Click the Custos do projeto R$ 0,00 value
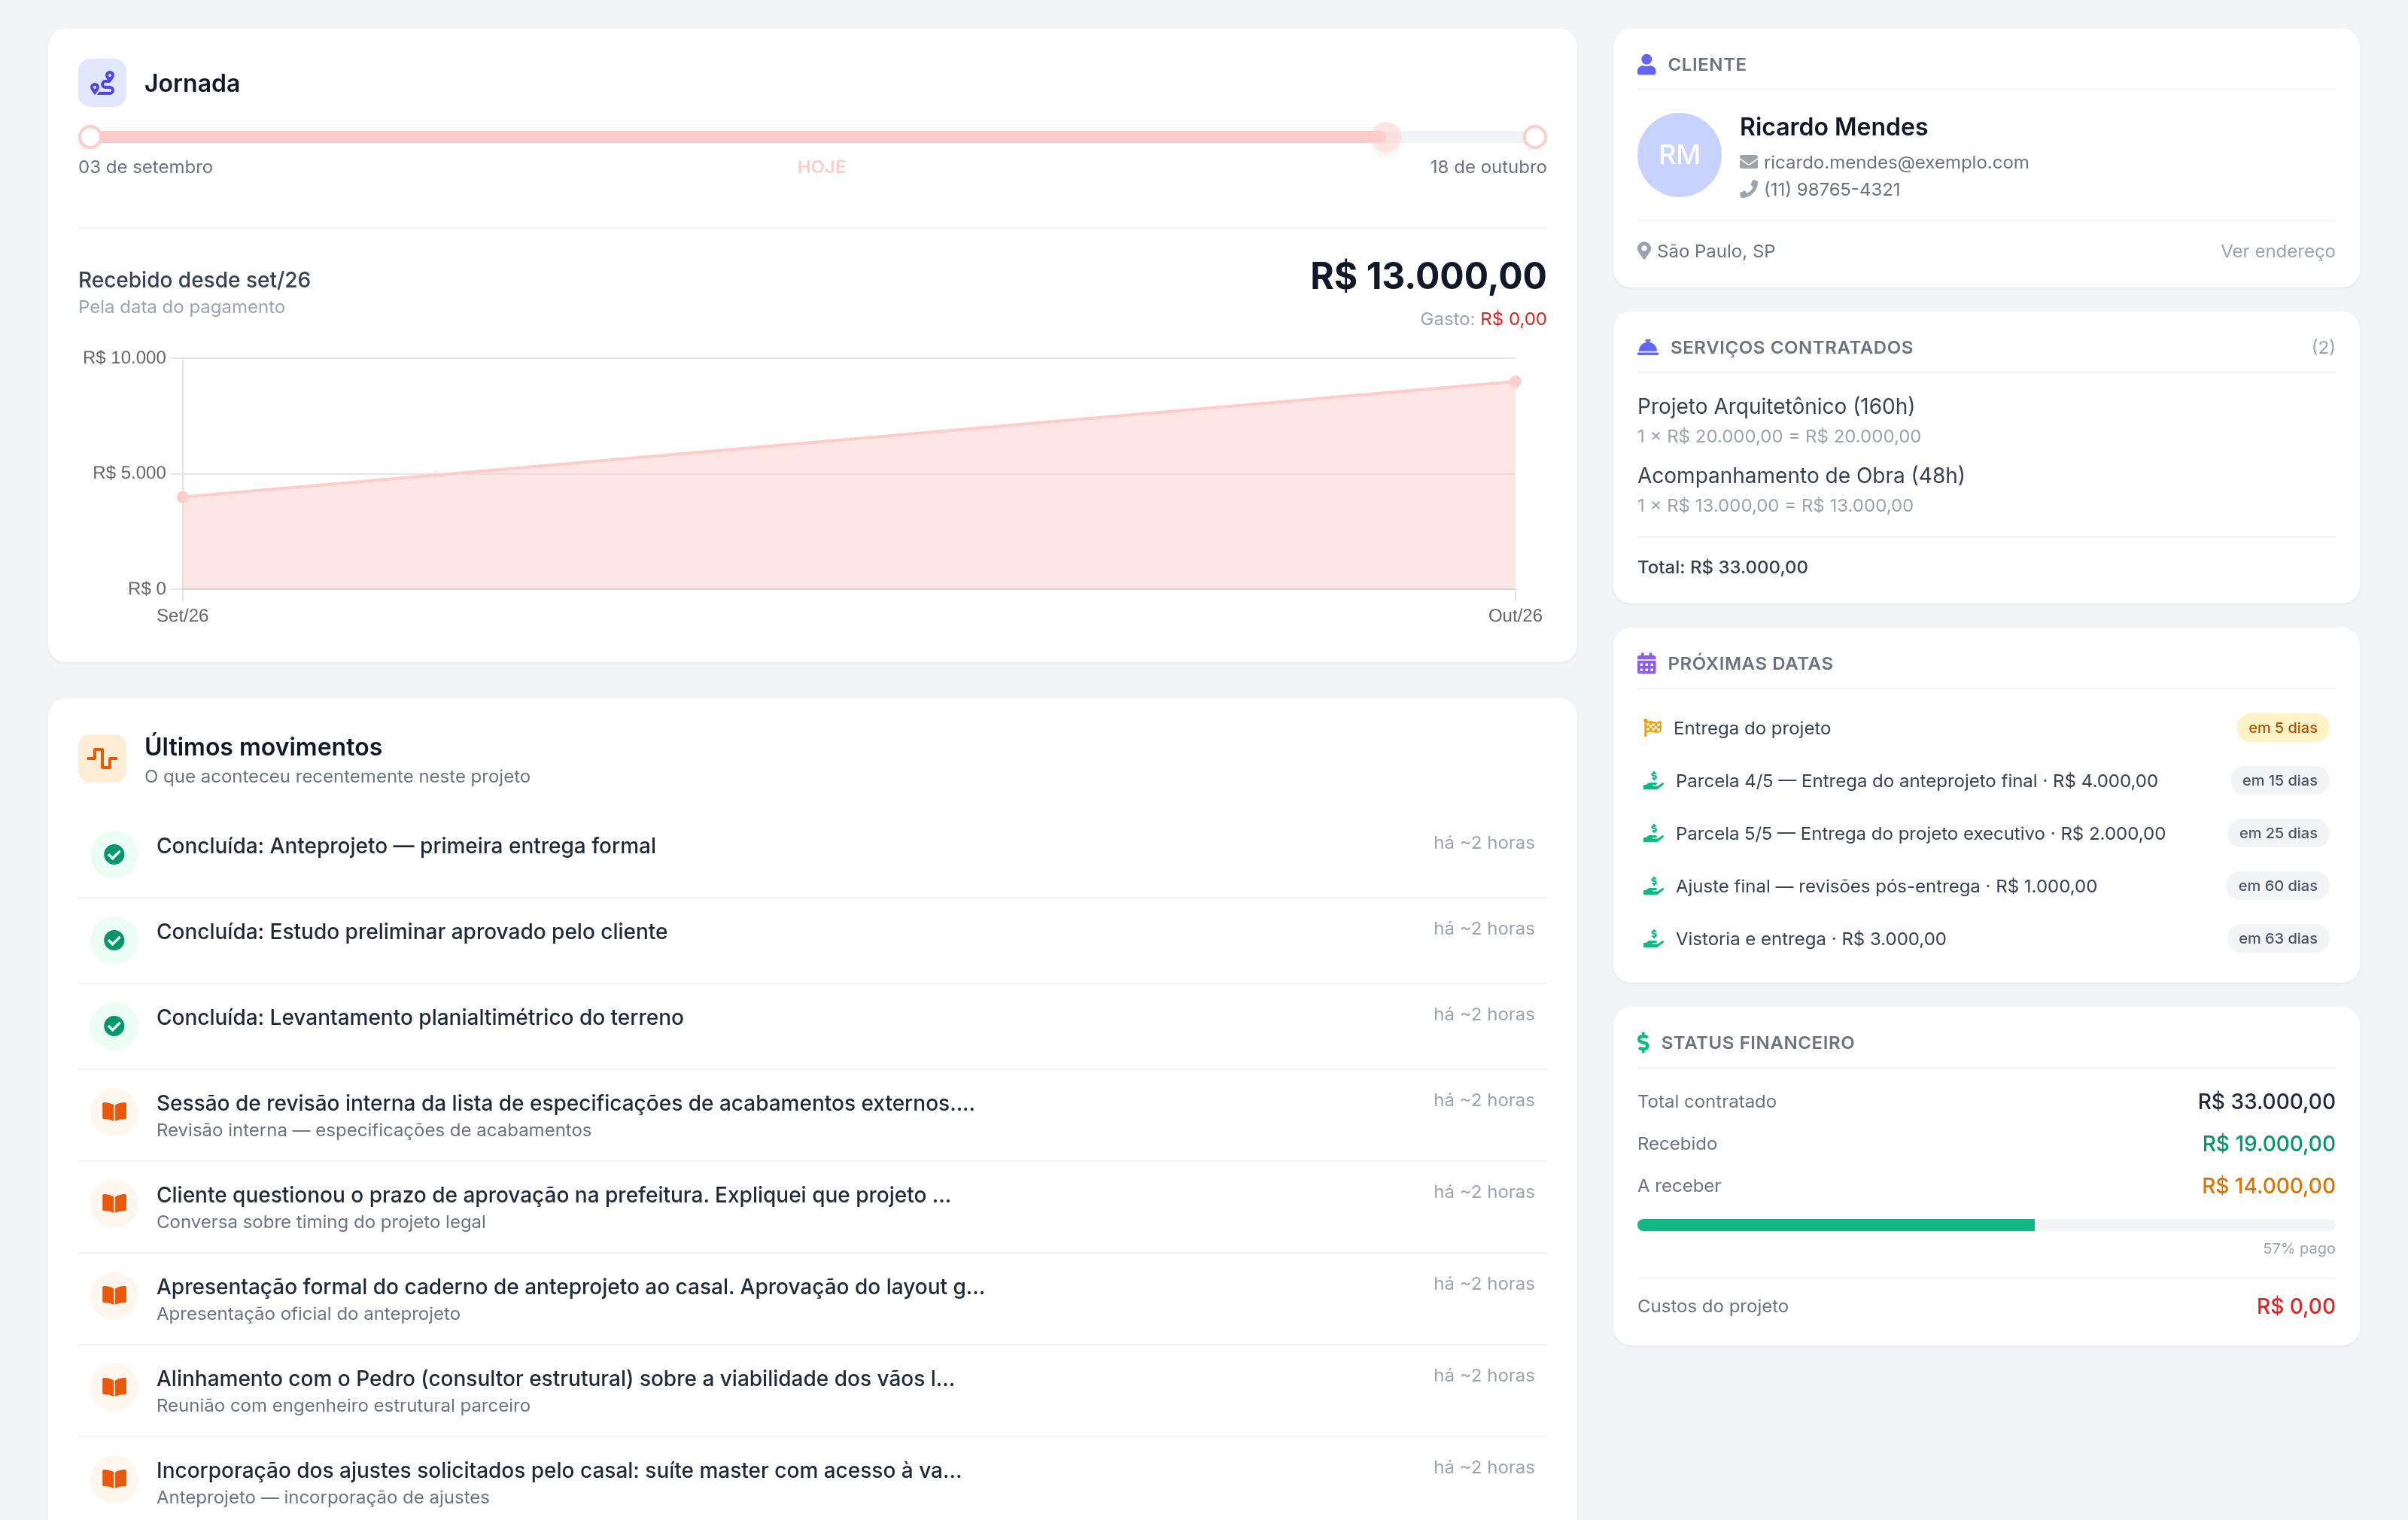The width and height of the screenshot is (2408, 1520). click(x=2295, y=1306)
